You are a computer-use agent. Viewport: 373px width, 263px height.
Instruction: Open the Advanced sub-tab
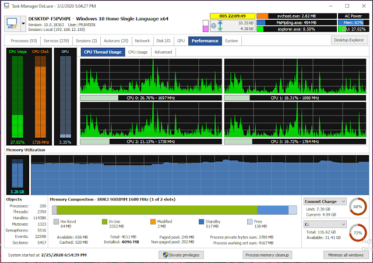163,52
